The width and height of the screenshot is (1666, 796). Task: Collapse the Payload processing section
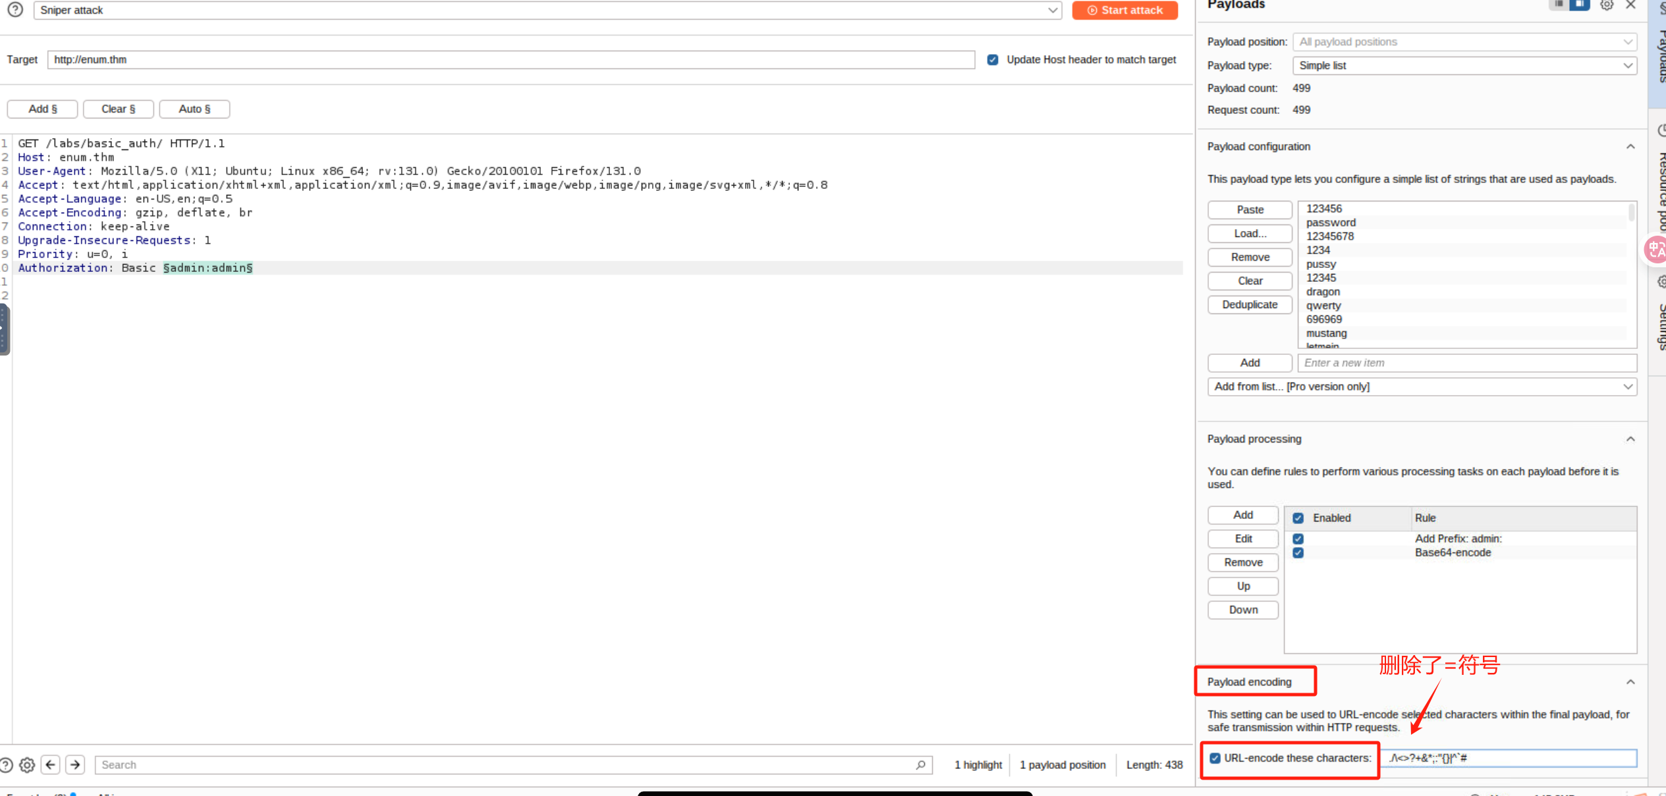tap(1630, 439)
